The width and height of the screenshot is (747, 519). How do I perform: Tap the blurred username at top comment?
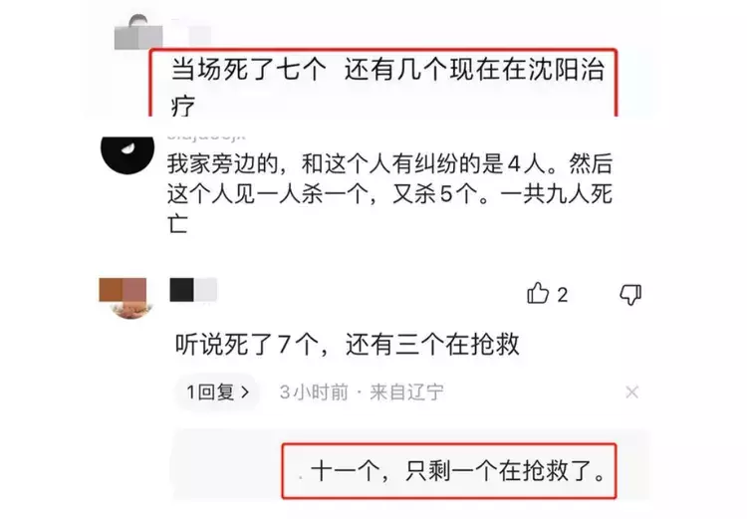click(x=190, y=33)
